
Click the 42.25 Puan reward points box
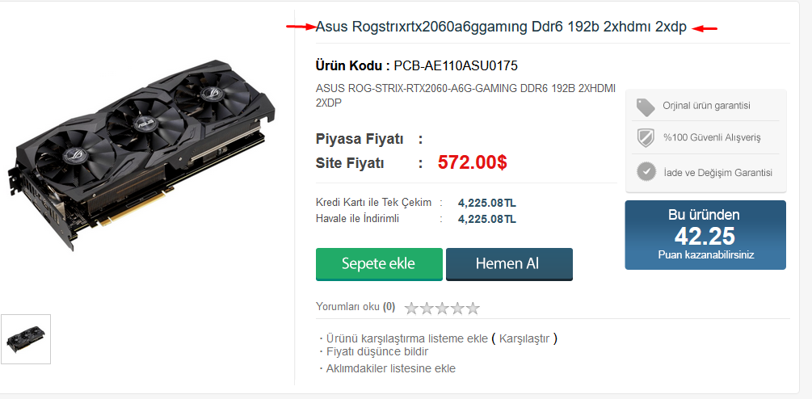click(705, 235)
